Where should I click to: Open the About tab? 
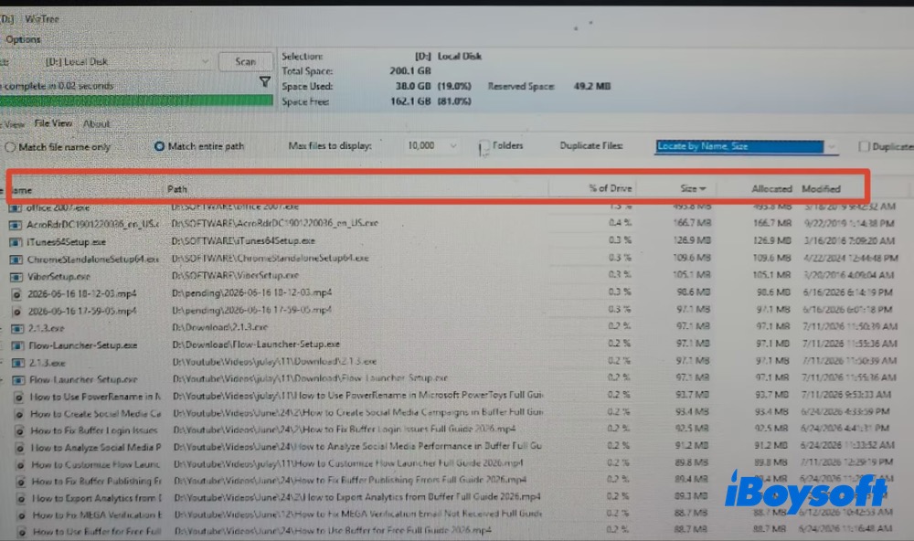[x=96, y=123]
